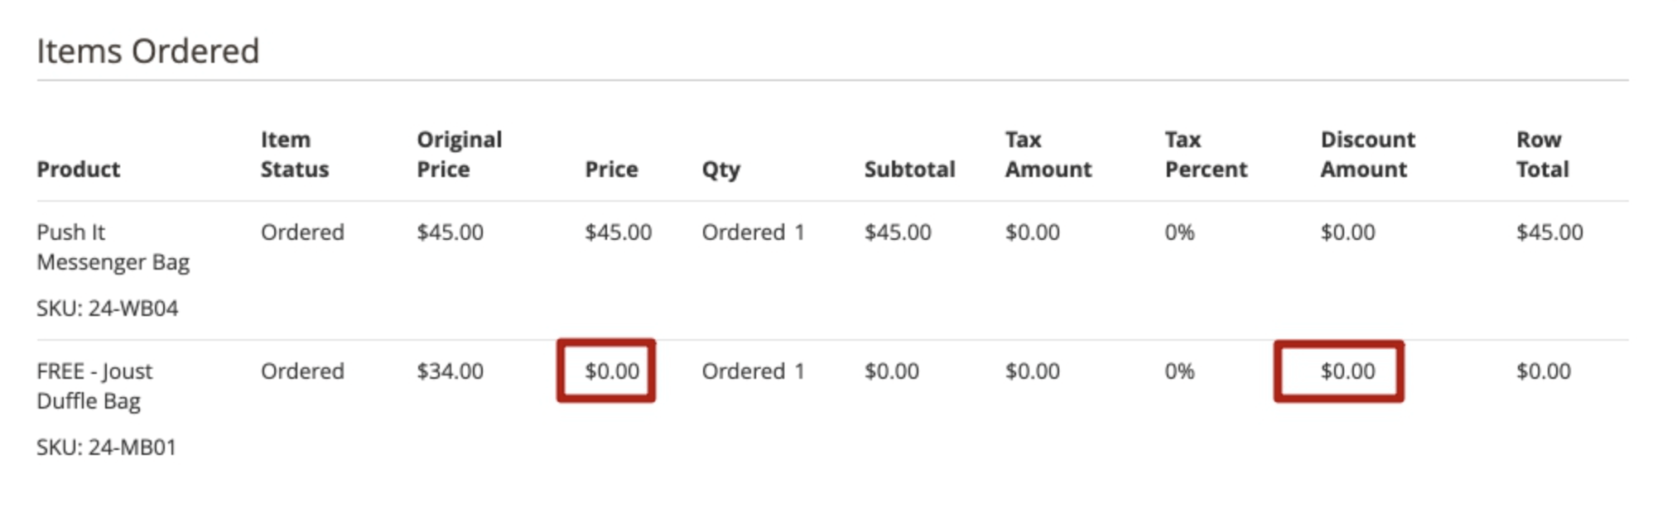Click the SKU: 24-MB01 text
This screenshot has height=512, width=1677.
point(106,447)
